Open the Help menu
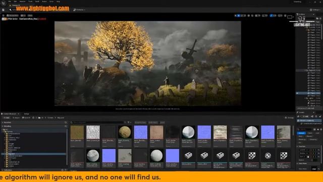 tap(59, 2)
